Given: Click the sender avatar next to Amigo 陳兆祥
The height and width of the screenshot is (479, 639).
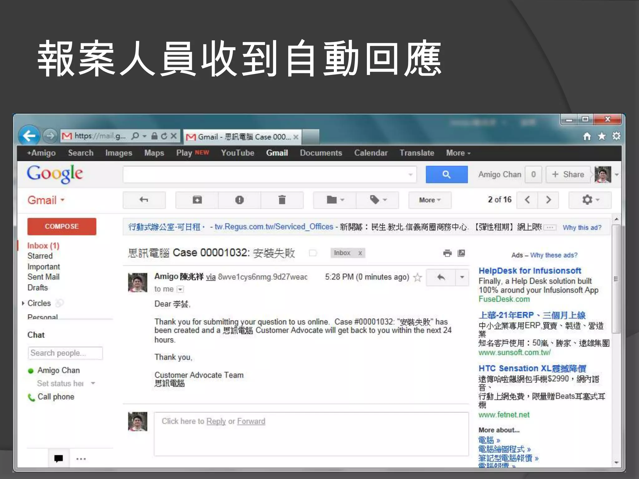Looking at the screenshot, I should 138,283.
